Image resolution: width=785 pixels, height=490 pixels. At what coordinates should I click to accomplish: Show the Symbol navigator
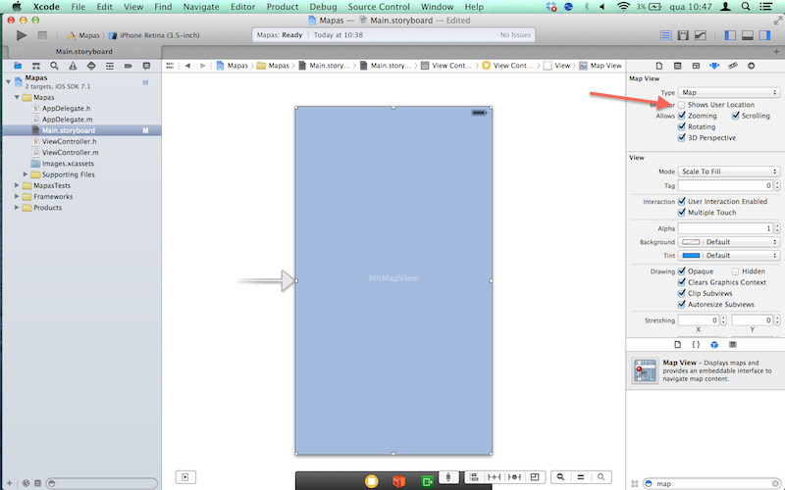pyautogui.click(x=36, y=66)
